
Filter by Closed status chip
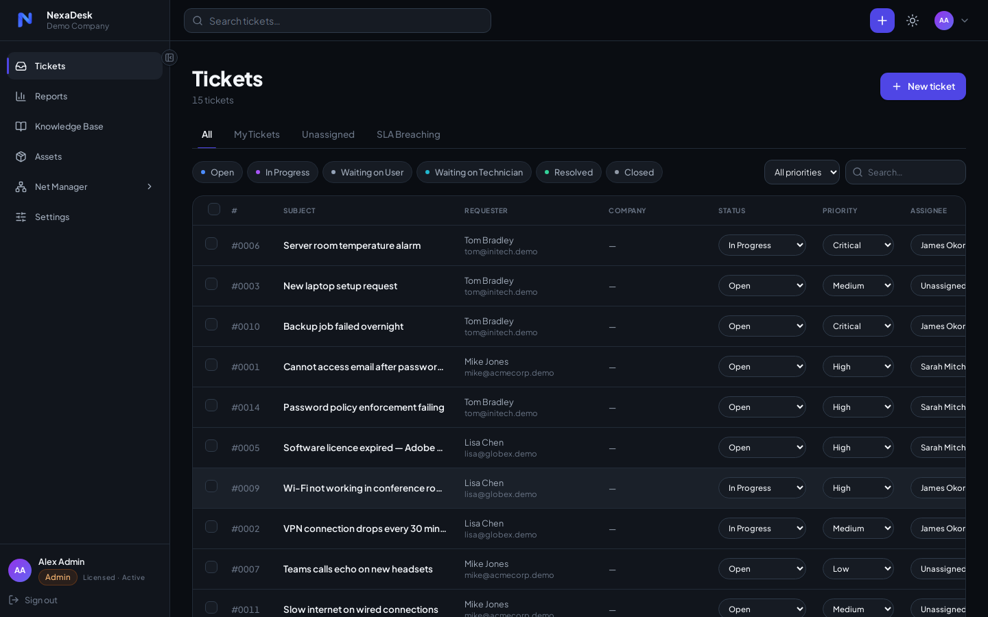click(634, 172)
